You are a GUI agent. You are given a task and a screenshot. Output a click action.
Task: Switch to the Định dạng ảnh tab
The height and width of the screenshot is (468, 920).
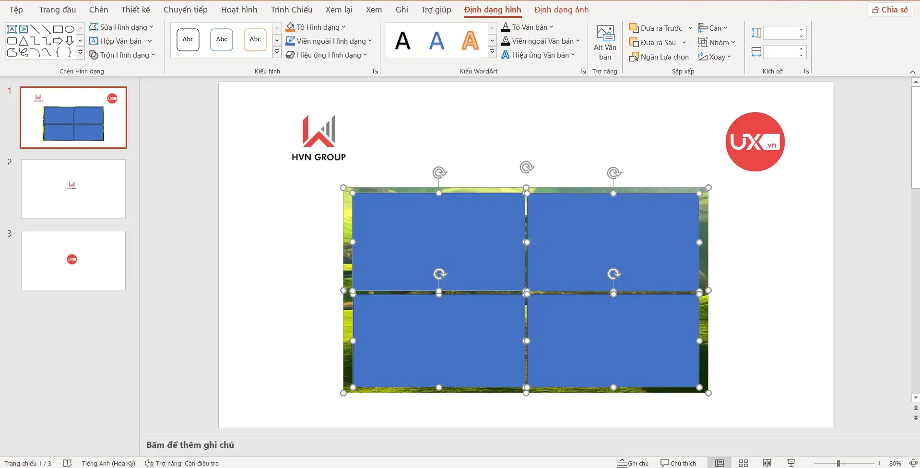point(561,10)
